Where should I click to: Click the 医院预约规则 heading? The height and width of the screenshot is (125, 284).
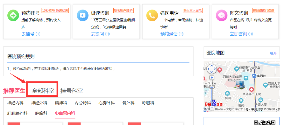tap(21, 57)
